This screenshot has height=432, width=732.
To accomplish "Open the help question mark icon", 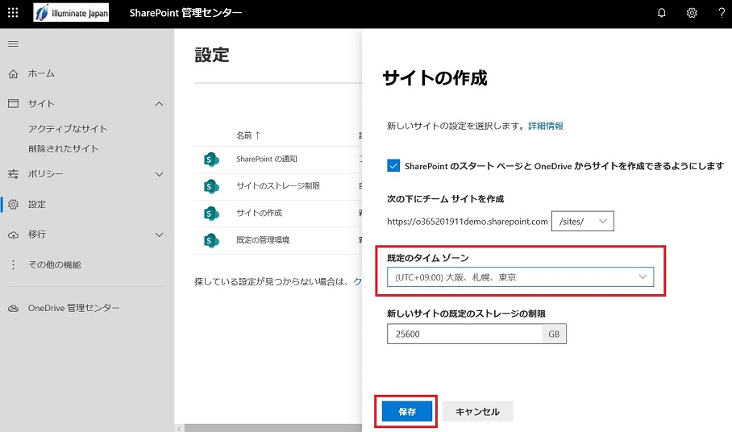I will pos(722,13).
